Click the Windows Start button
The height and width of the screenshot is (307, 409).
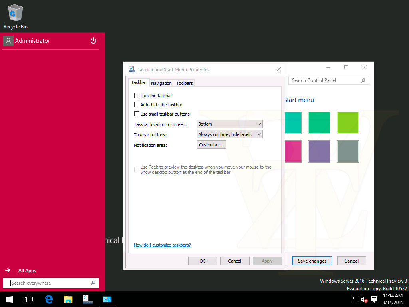point(9,299)
